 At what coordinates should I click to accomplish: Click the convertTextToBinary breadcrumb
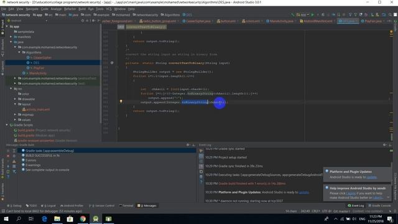pos(146,27)
